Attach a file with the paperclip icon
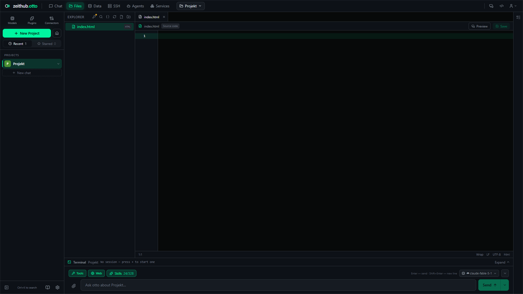The width and height of the screenshot is (523, 294). (74, 286)
